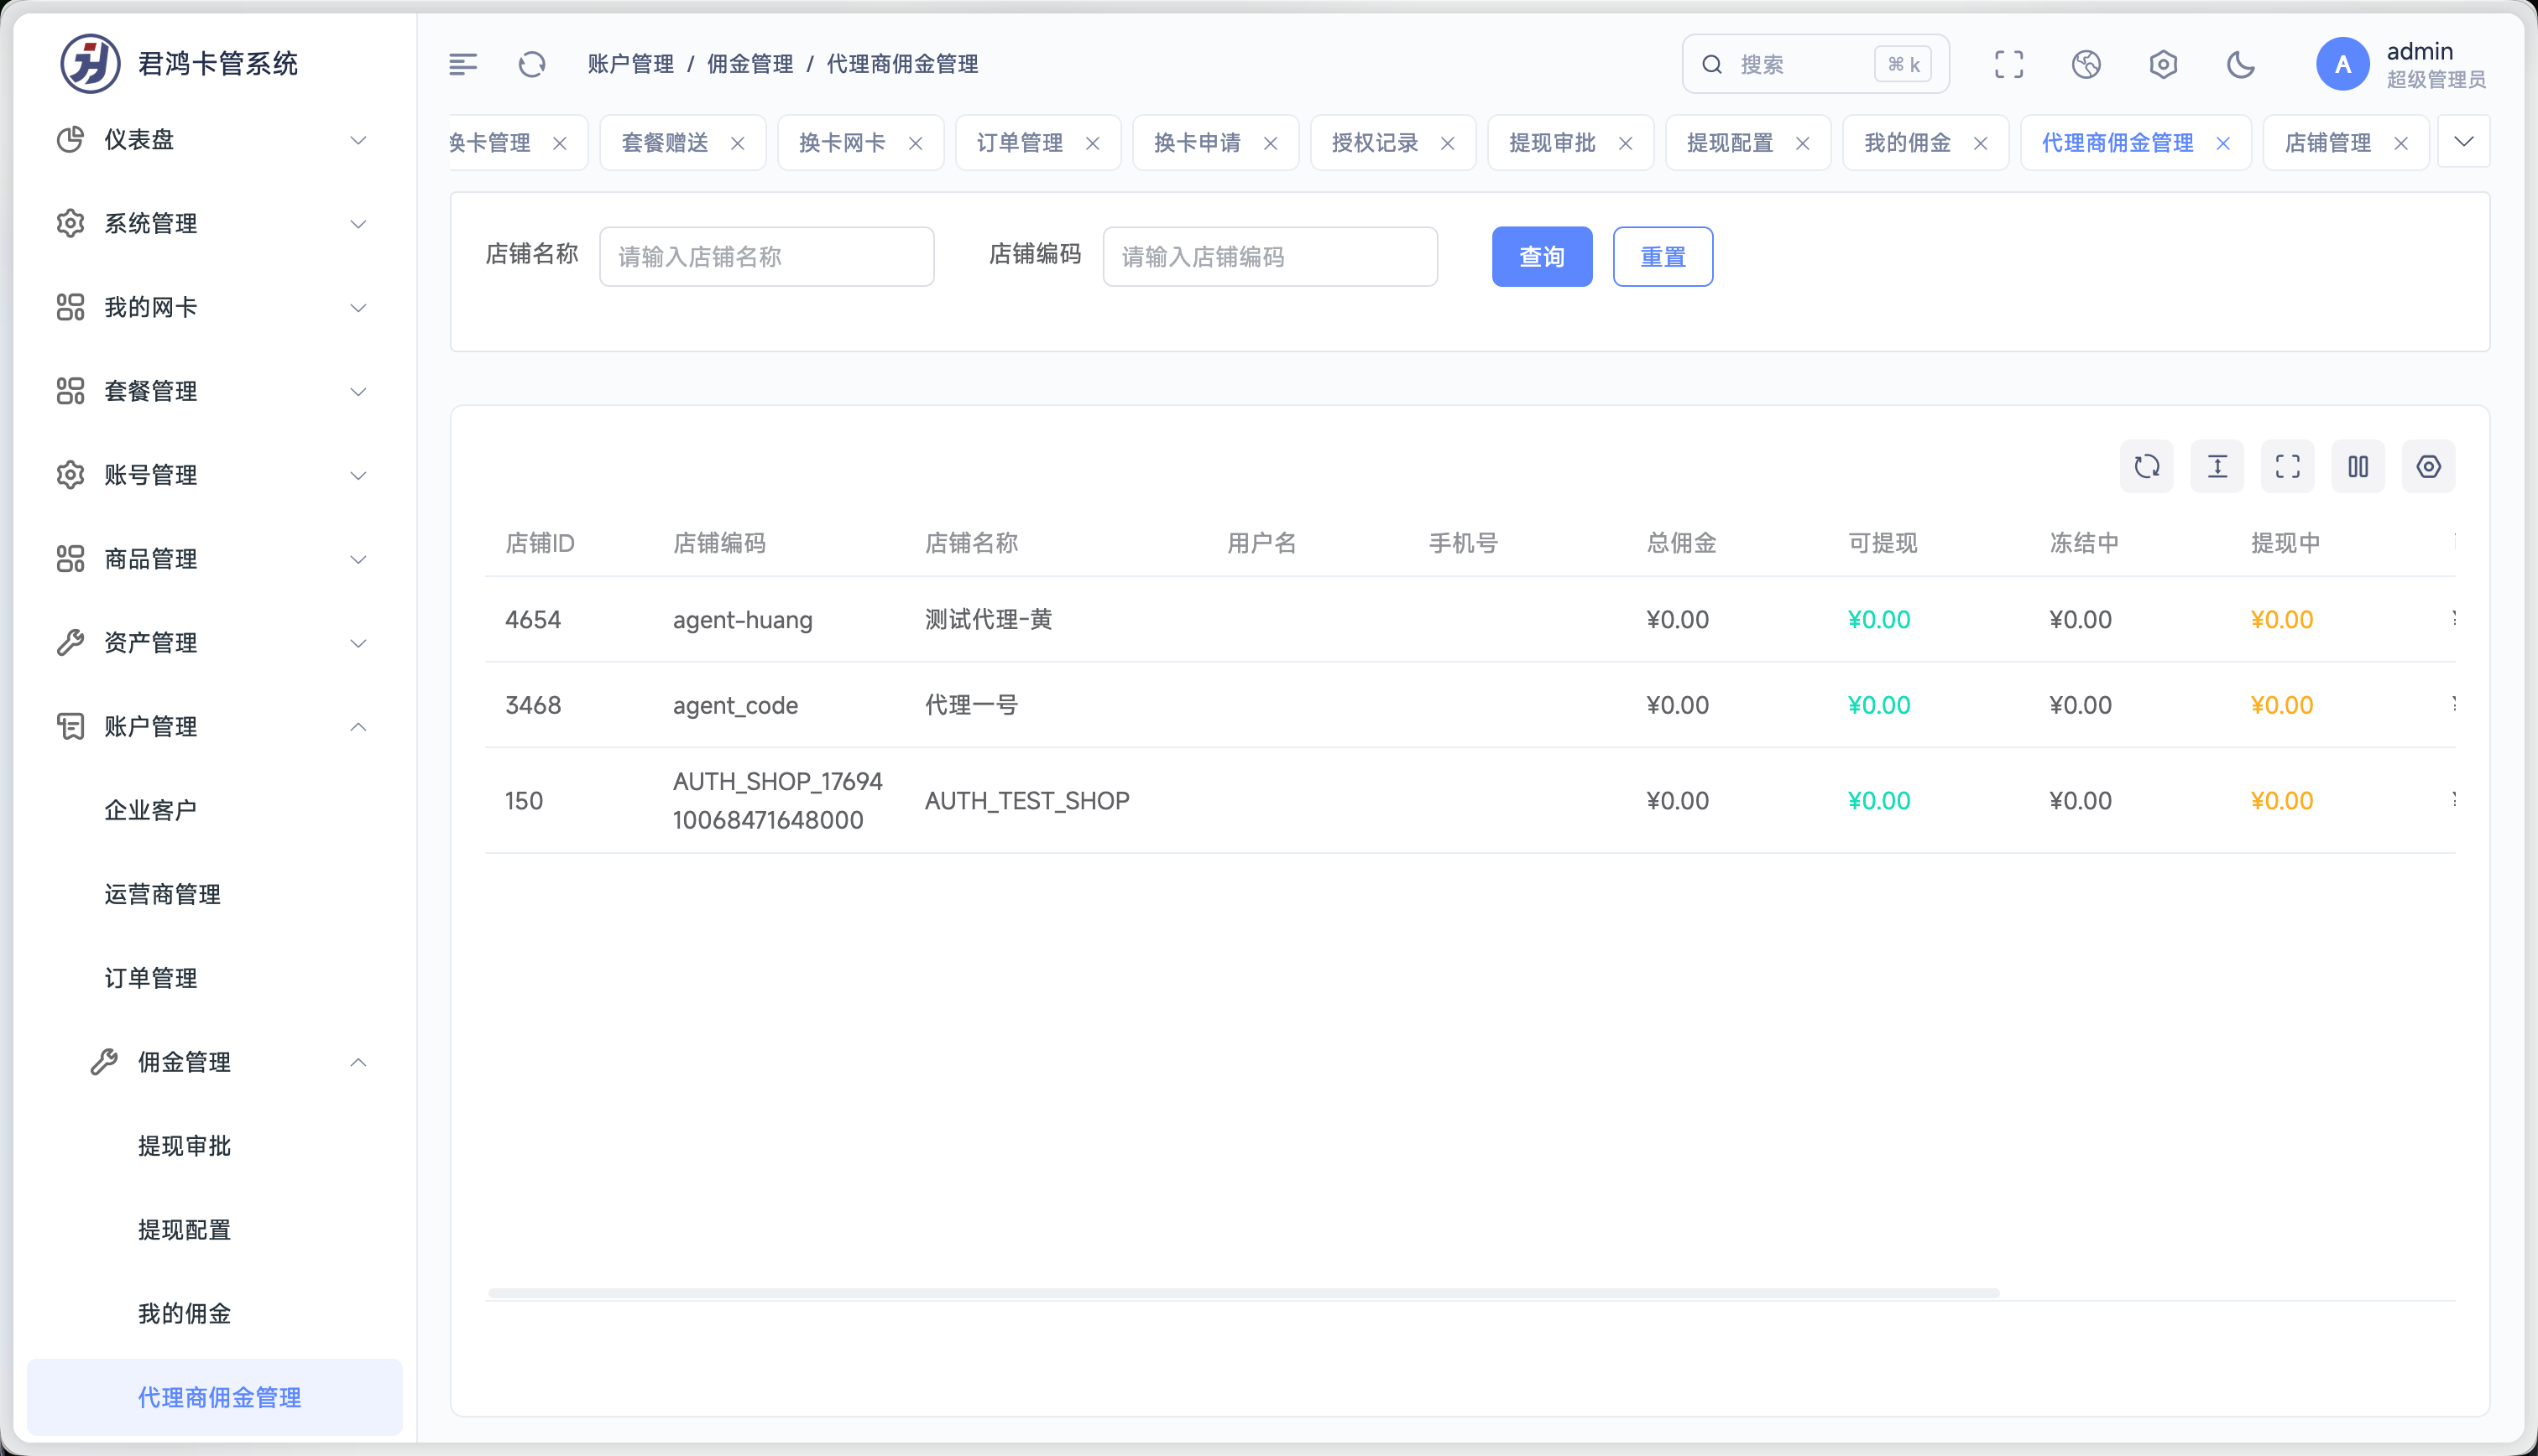Image resolution: width=2538 pixels, height=1456 pixels.
Task: Close the 订单管理 tab
Action: [x=1093, y=143]
